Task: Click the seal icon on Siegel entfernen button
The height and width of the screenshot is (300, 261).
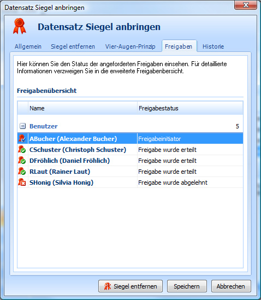Action: 108,286
